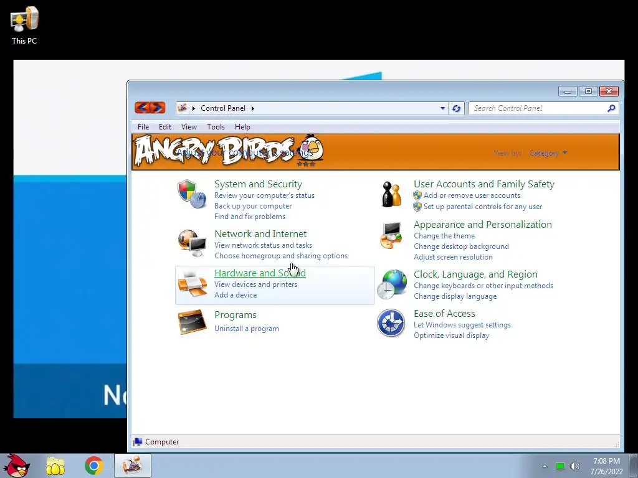The width and height of the screenshot is (638, 478).
Task: Open Hardware and Sound heading link
Action: (x=260, y=273)
